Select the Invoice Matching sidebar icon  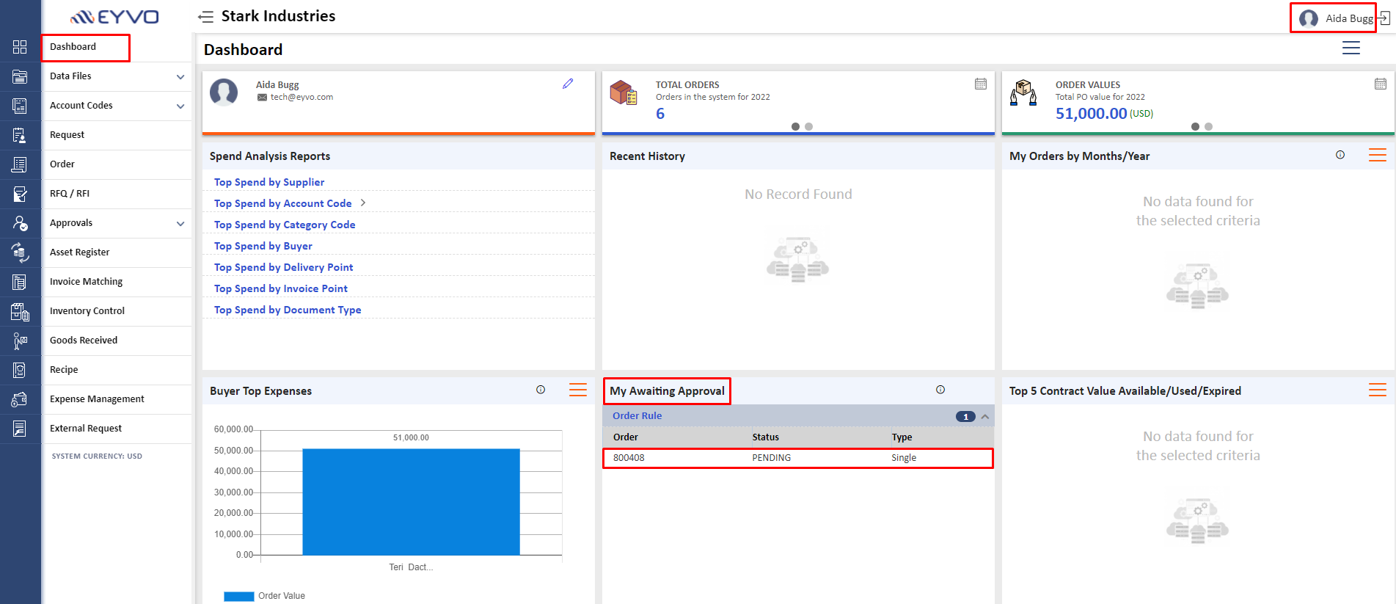coord(20,282)
